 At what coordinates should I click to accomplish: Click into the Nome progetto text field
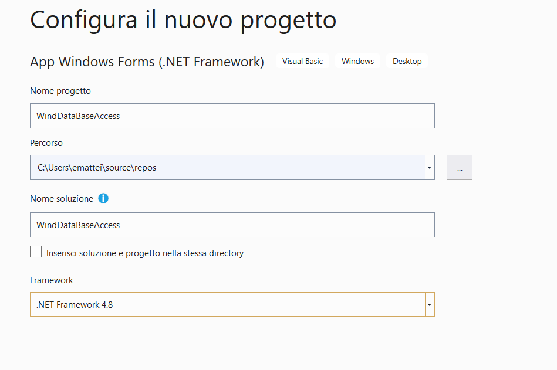[x=232, y=116]
